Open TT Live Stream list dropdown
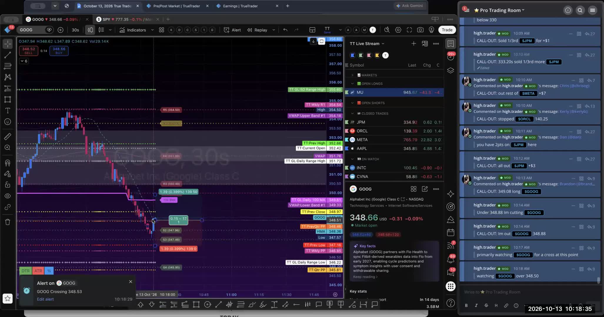The image size is (604, 317). (367, 43)
